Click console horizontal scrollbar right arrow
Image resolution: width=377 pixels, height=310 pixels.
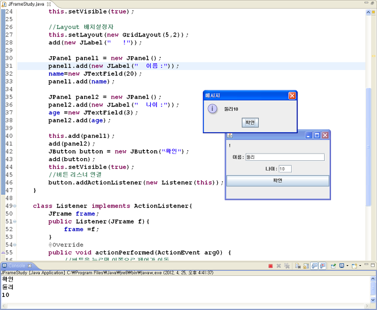pyautogui.click(x=367, y=306)
